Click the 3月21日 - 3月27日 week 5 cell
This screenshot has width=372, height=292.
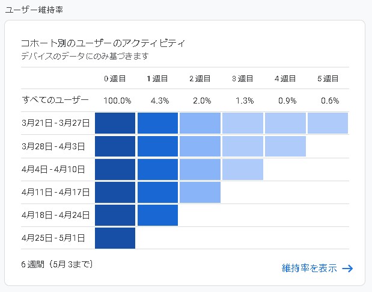(x=328, y=123)
